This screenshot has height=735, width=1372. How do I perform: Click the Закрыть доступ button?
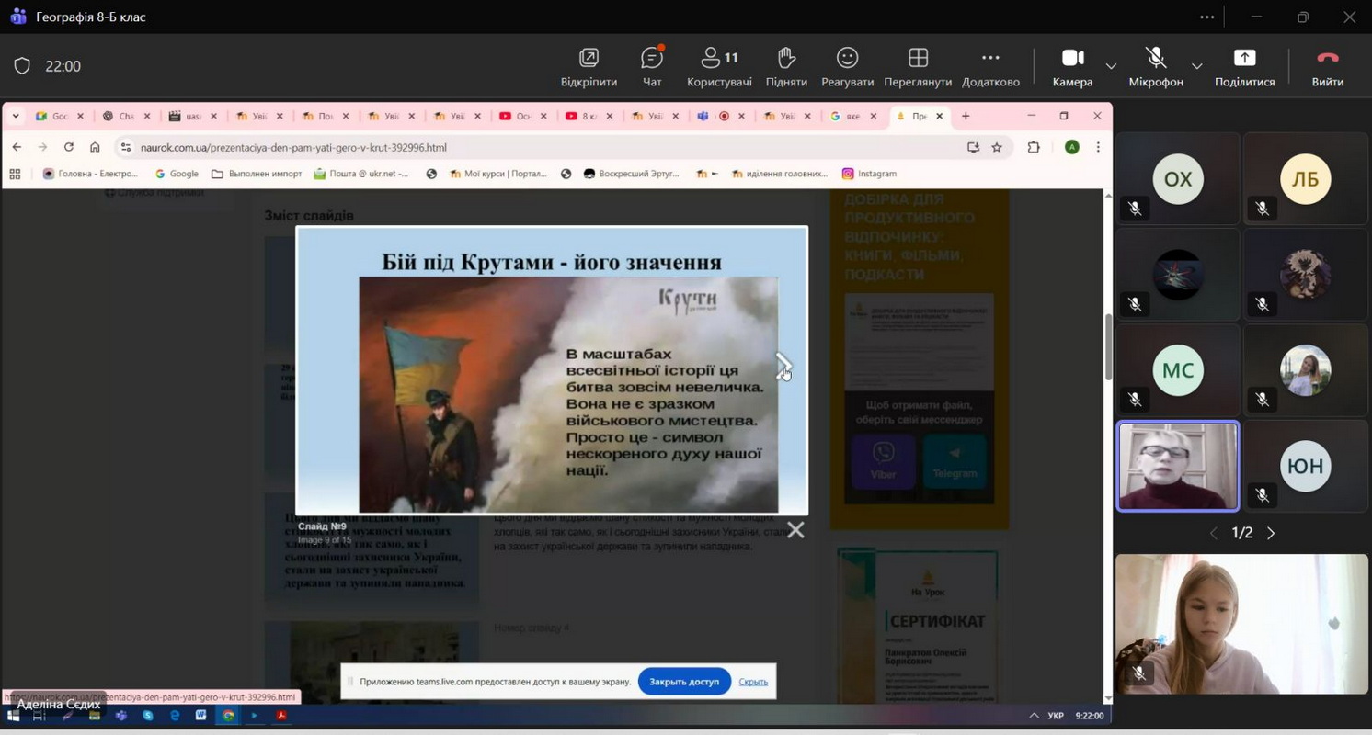683,682
